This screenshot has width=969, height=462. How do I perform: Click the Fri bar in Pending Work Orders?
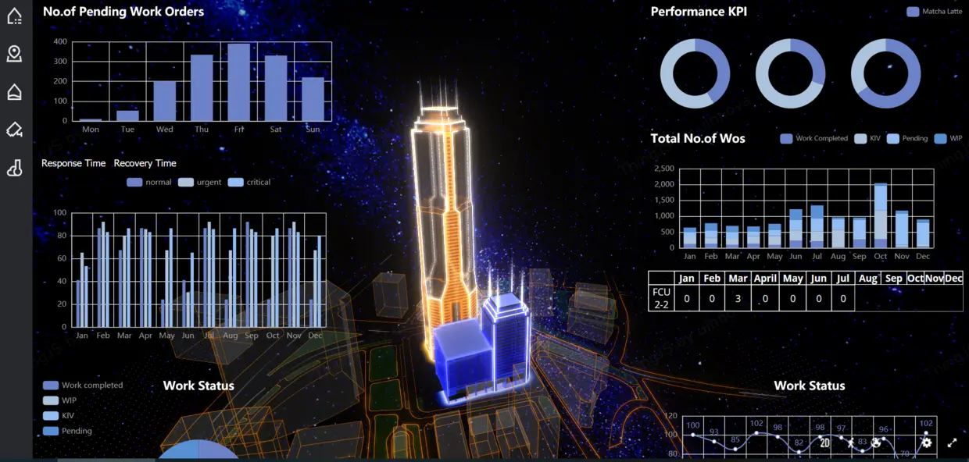click(238, 82)
